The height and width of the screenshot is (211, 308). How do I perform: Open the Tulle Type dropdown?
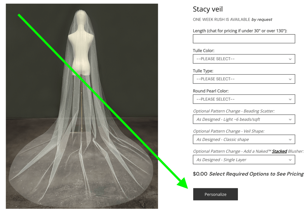pos(244,79)
